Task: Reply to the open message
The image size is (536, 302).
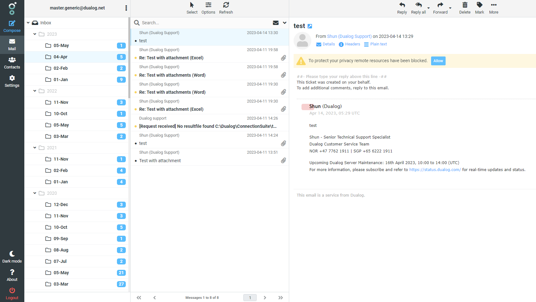Action: pyautogui.click(x=402, y=8)
